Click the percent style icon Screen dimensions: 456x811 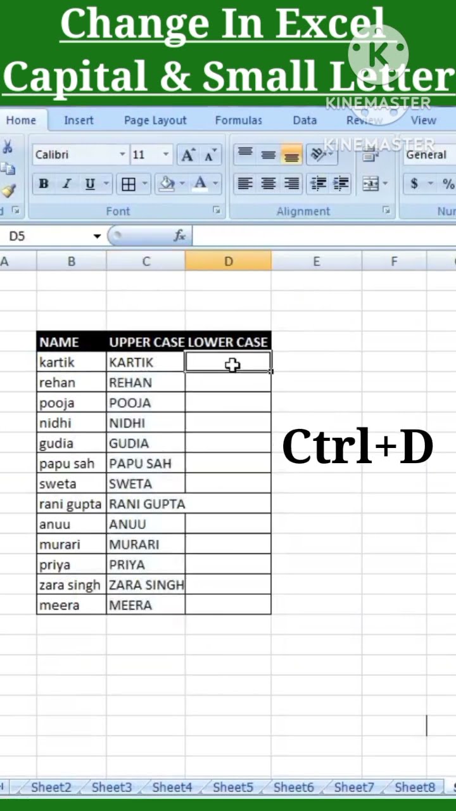[448, 184]
